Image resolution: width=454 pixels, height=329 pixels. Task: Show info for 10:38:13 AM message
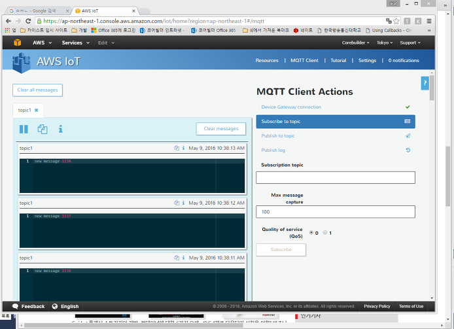click(x=183, y=148)
